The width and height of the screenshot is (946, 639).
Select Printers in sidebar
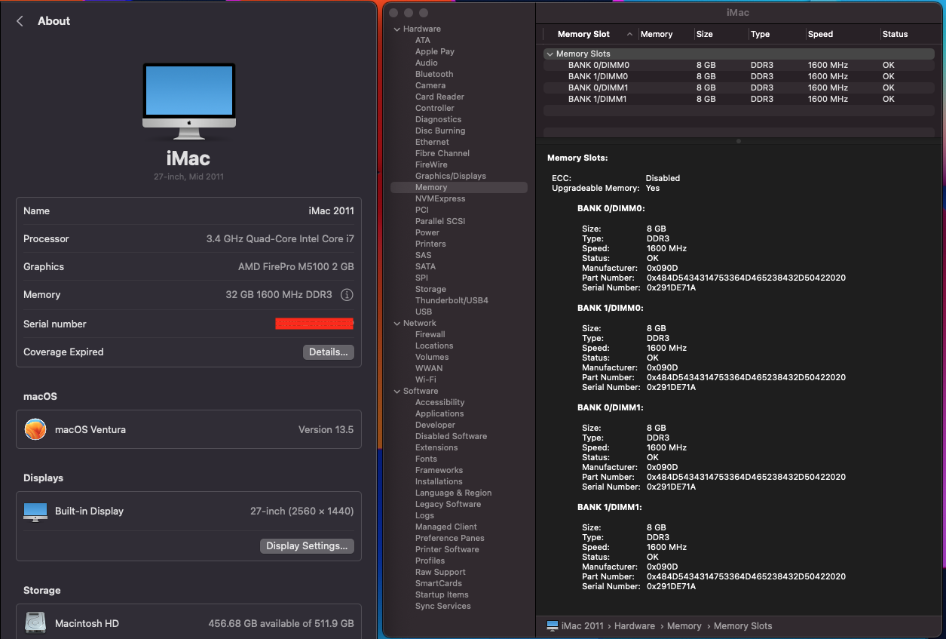(430, 244)
